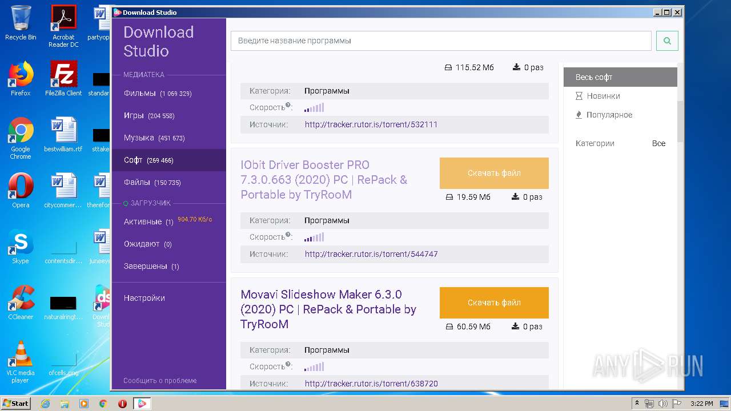Open the Файлы media library section
Image resolution: width=731 pixels, height=411 pixels.
pyautogui.click(x=169, y=182)
